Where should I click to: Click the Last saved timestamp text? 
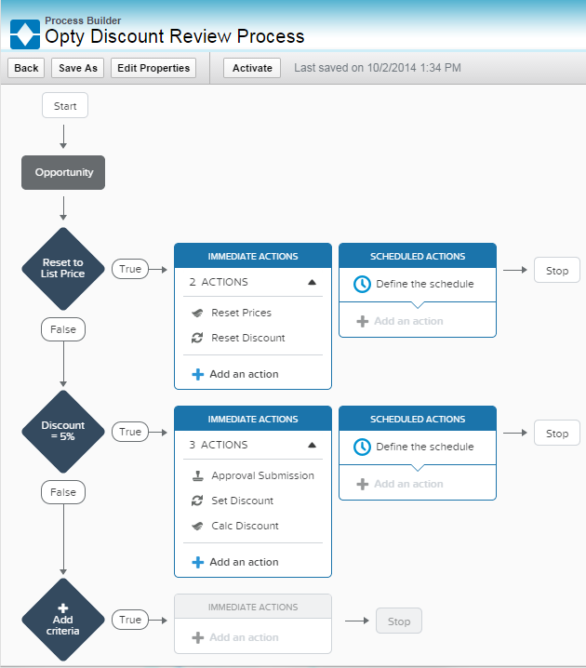[x=378, y=68]
